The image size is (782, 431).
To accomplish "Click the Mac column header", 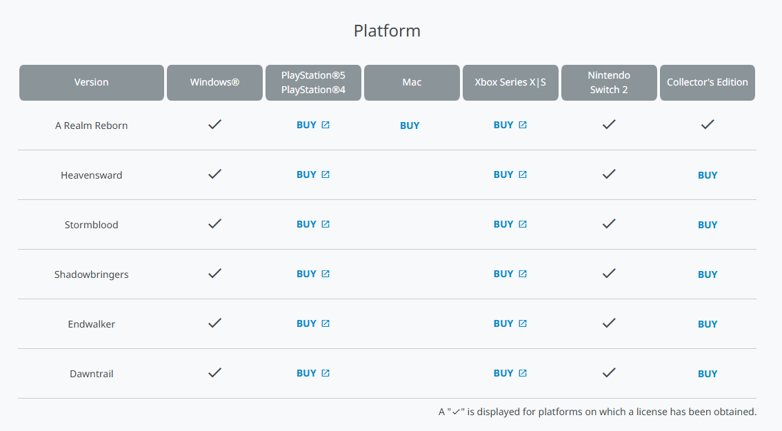I will coord(412,82).
